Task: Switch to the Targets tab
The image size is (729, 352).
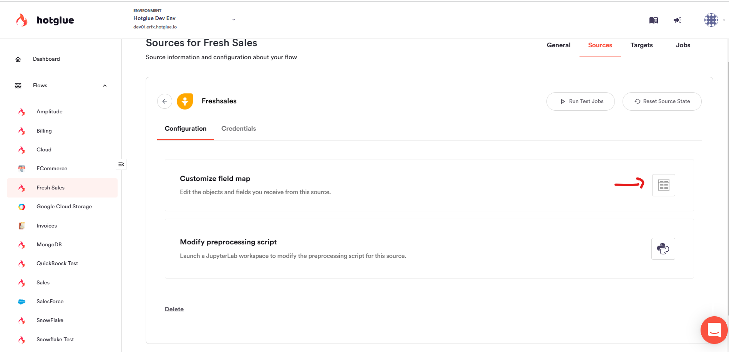Action: (641, 45)
